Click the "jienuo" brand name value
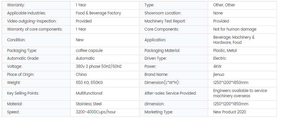Viewport: 281px width, 120px height. click(219, 75)
